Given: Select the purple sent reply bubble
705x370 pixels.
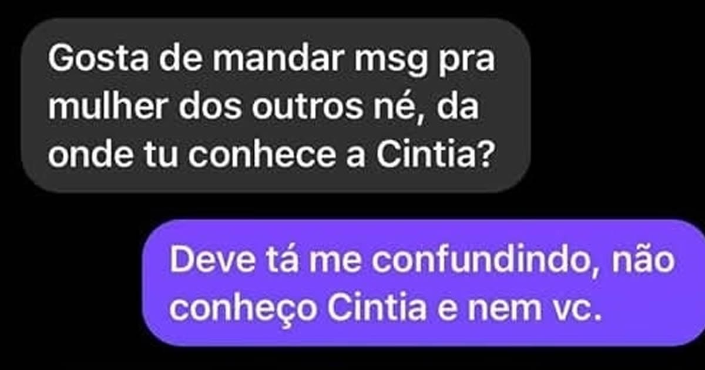Looking at the screenshot, I should click(424, 284).
